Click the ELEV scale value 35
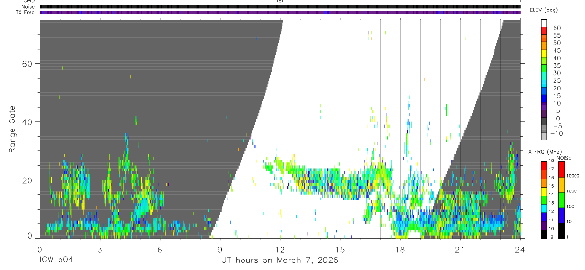The height and width of the screenshot is (270, 585). (x=556, y=66)
